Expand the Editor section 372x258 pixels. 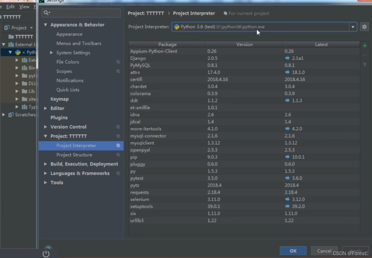(x=45, y=108)
